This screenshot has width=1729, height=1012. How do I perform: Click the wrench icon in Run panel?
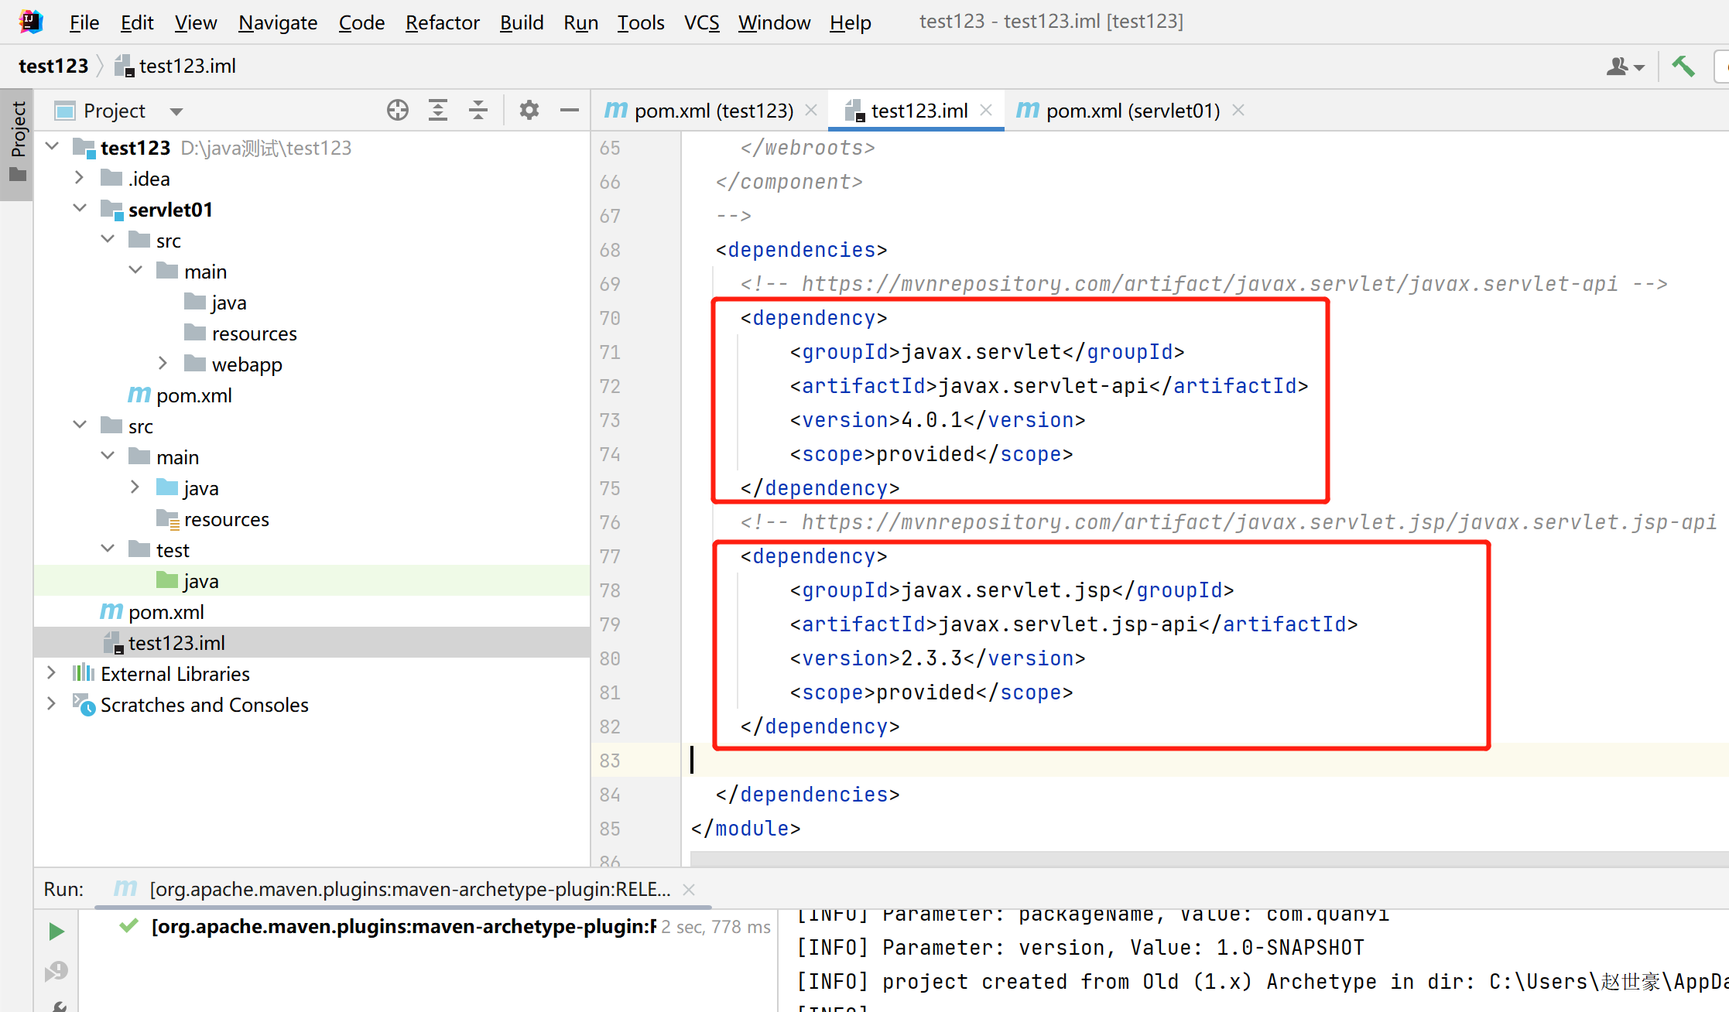[x=59, y=1005]
